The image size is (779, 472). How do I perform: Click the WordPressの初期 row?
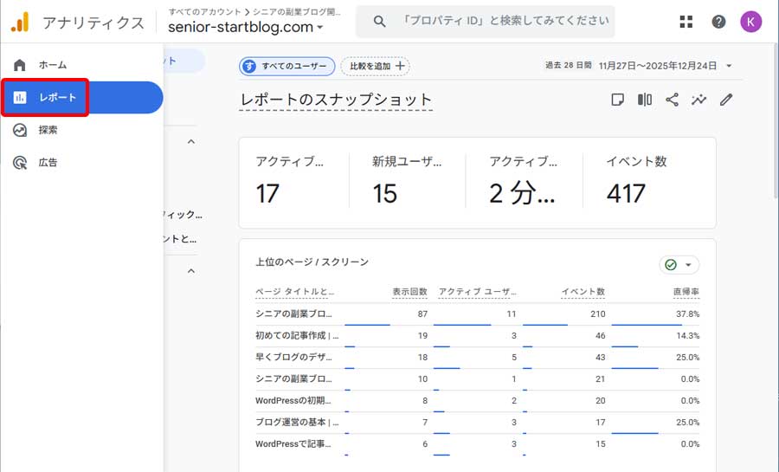pos(478,400)
